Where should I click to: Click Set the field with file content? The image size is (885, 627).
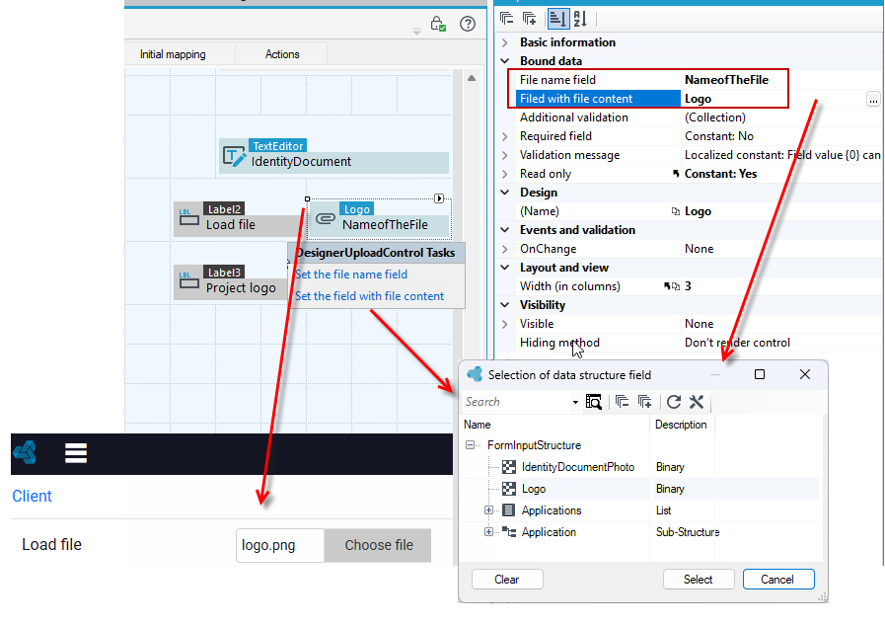coord(370,296)
